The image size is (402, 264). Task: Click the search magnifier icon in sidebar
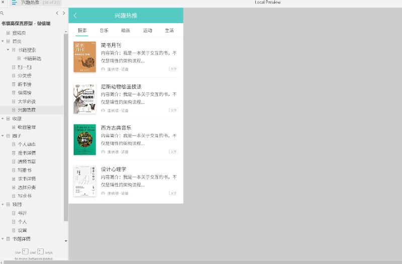tap(2, 13)
